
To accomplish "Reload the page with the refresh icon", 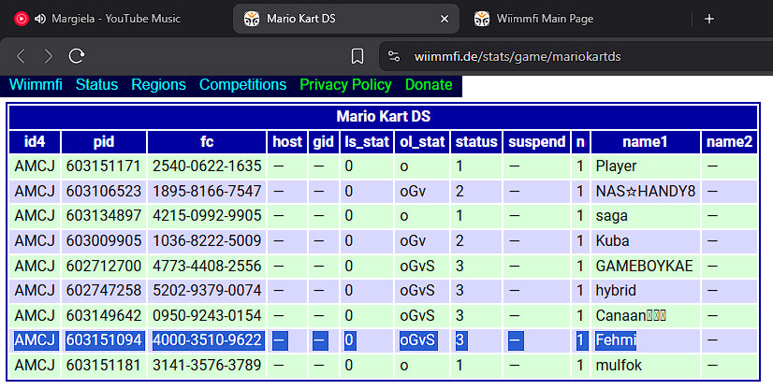I will point(77,55).
